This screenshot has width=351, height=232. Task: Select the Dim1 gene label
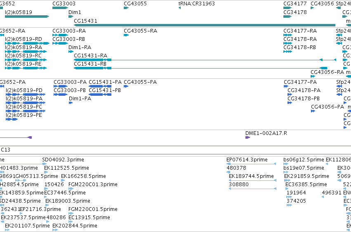point(75,12)
